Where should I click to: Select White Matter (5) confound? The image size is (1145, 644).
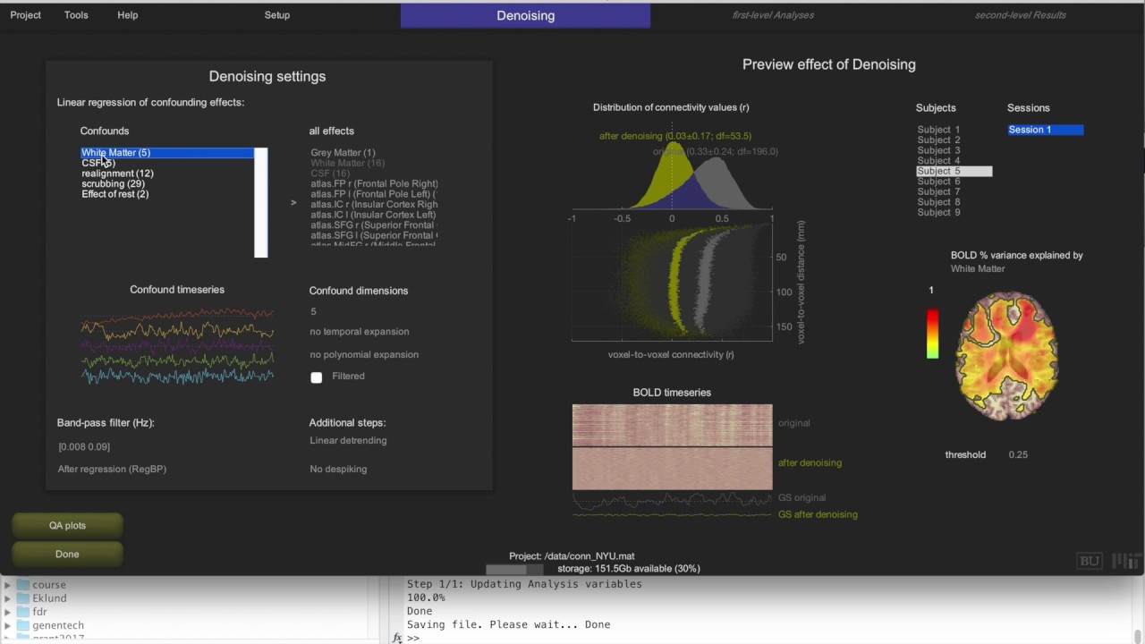click(x=167, y=153)
